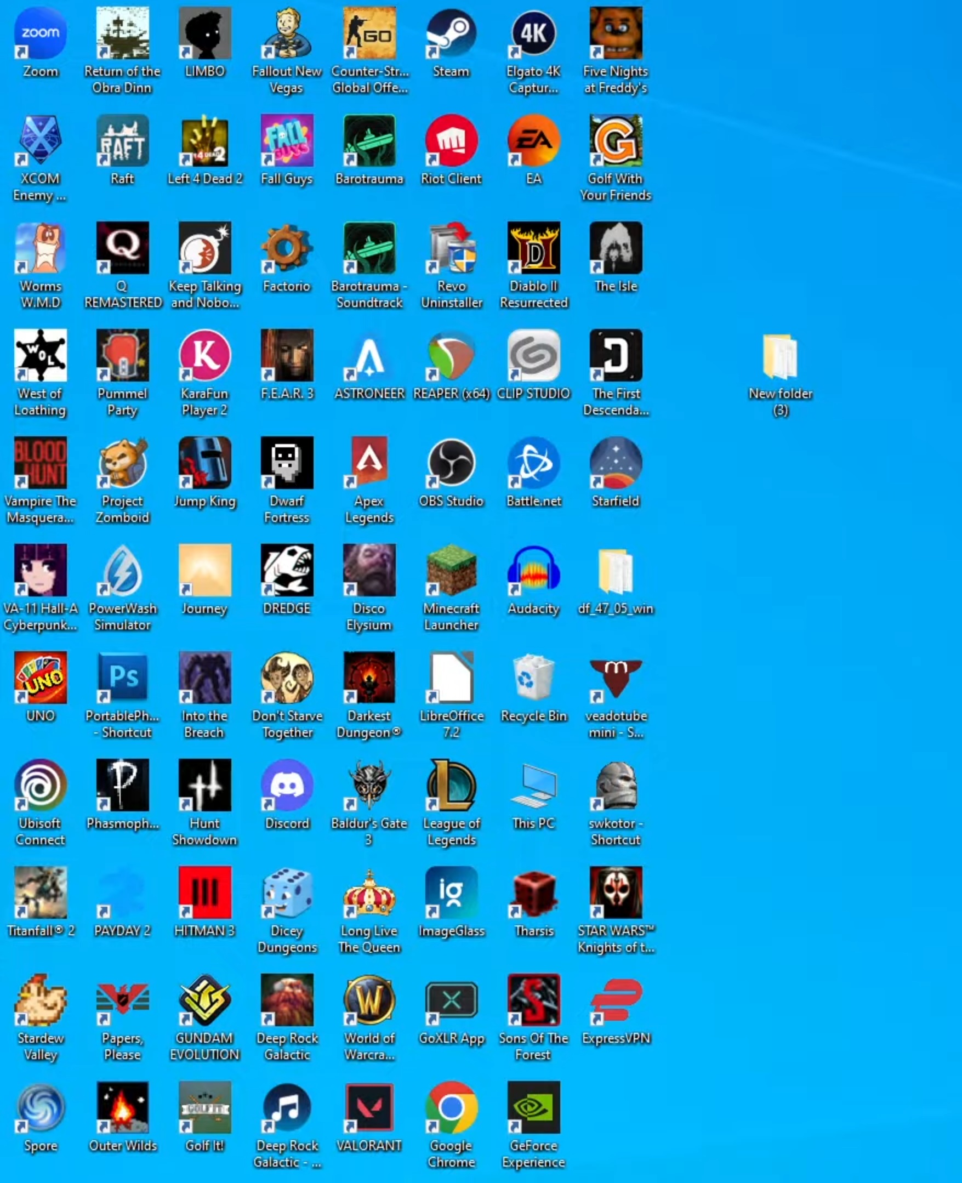Select the Audacity icon
Screen dimensions: 962x1183
coord(534,571)
